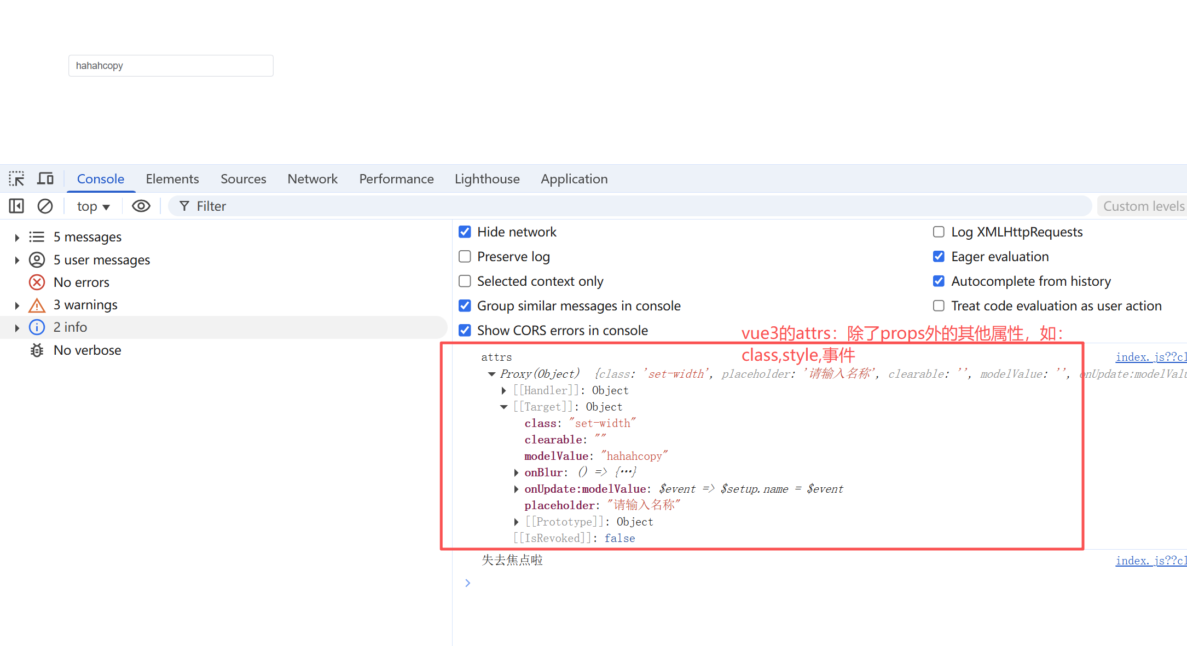
Task: Click the live expression eye icon
Action: coord(141,206)
